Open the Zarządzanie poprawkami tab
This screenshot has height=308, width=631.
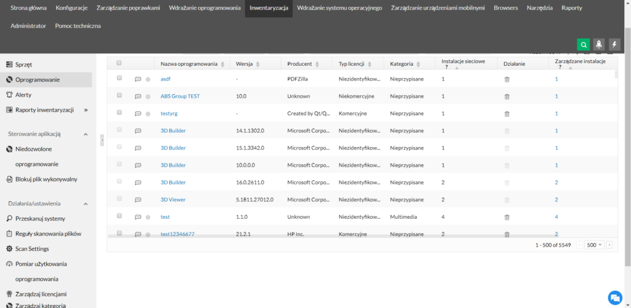pos(128,8)
